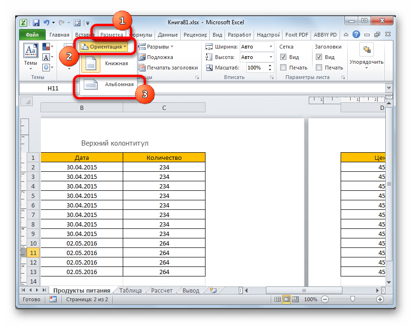Zoom in using the status bar slider
This screenshot has width=411, height=325.
(380, 300)
